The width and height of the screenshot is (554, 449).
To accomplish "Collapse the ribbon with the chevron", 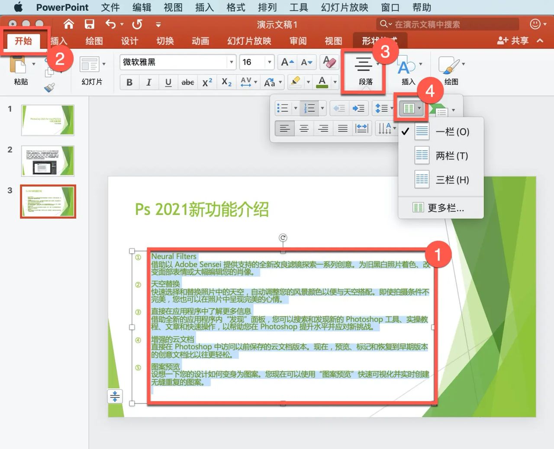I will (540, 41).
